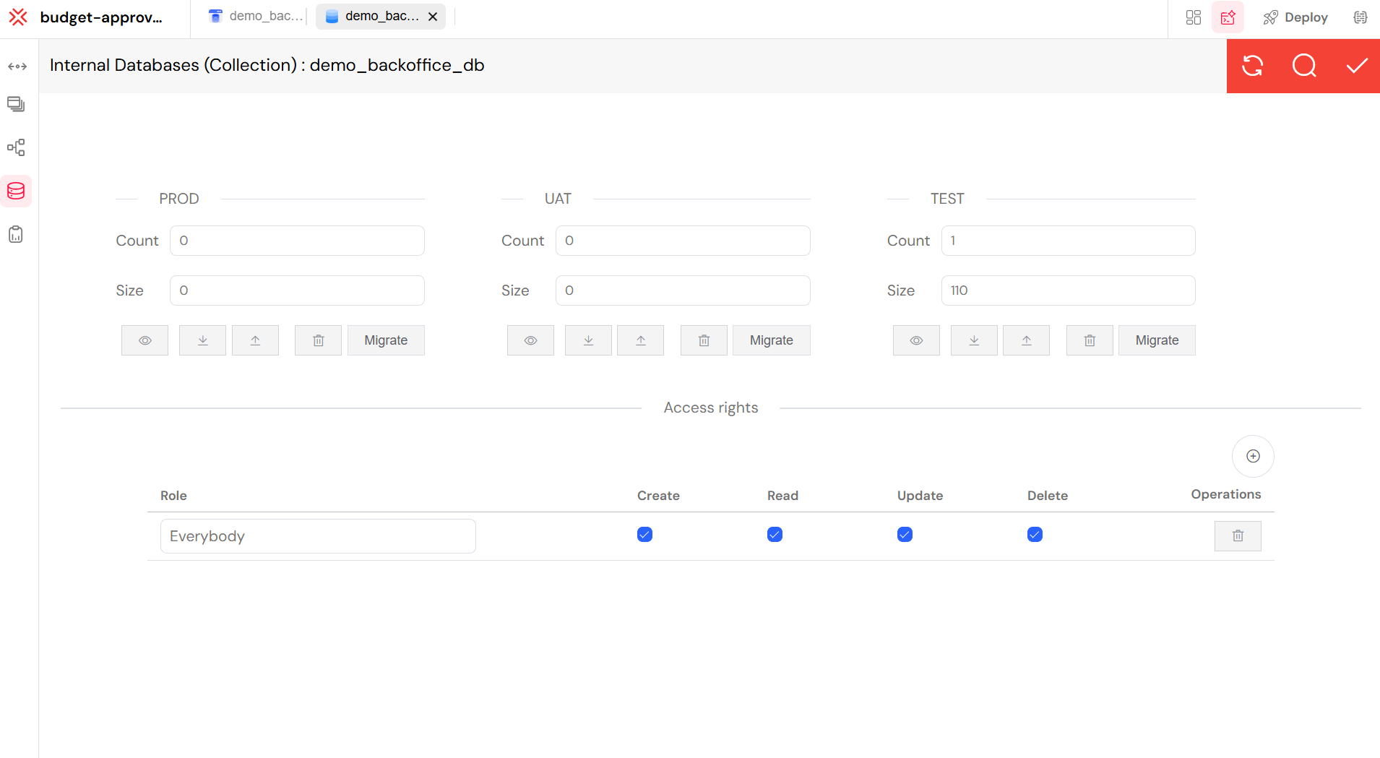Click the Deploy button

click(1295, 17)
